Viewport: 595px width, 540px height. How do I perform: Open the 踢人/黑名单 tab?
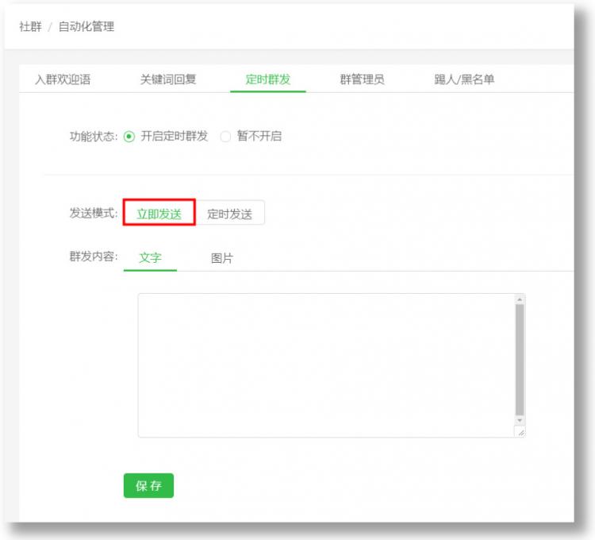[x=464, y=79]
